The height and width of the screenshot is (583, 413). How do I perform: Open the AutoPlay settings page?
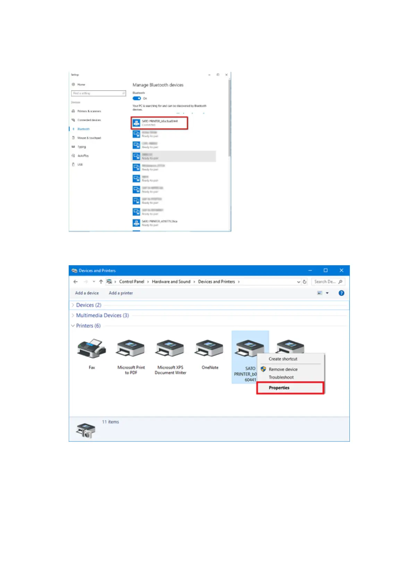pyautogui.click(x=80, y=156)
